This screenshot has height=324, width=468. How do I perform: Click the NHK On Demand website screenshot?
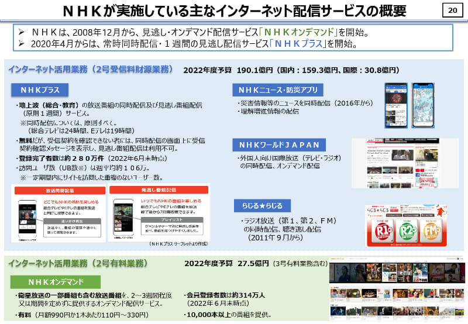pos(397,289)
